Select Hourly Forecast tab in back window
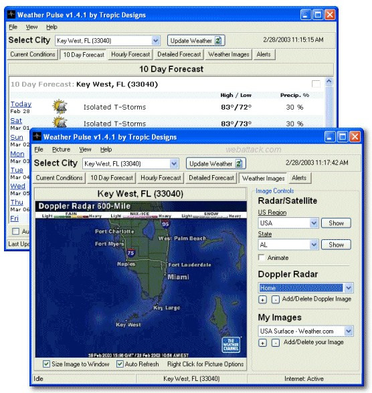372x393 pixels. (130, 54)
